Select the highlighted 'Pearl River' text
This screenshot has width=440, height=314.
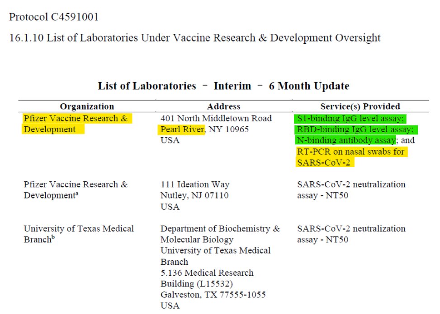click(x=182, y=129)
